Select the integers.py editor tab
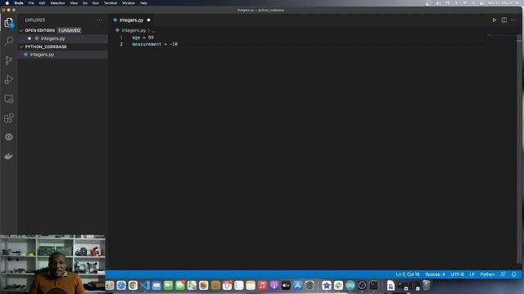The width and height of the screenshot is (524, 294). tap(131, 20)
